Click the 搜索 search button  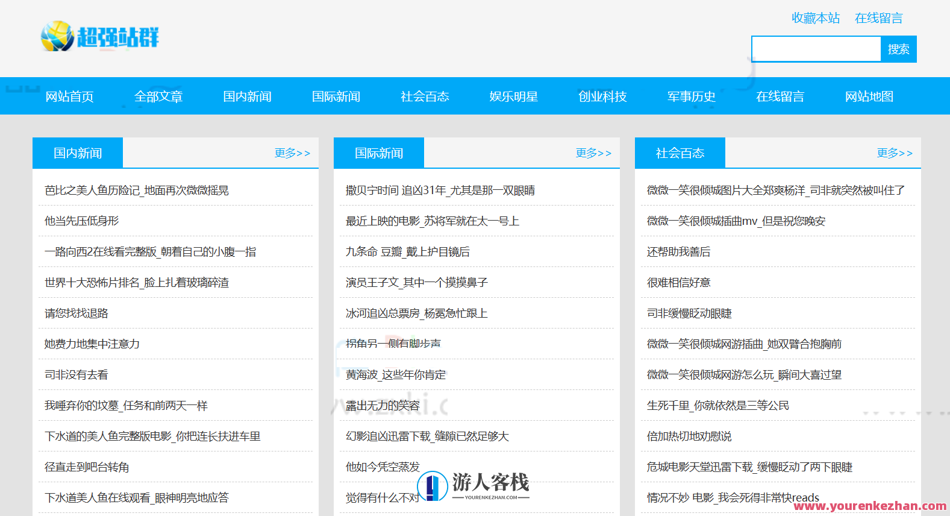[x=898, y=49]
